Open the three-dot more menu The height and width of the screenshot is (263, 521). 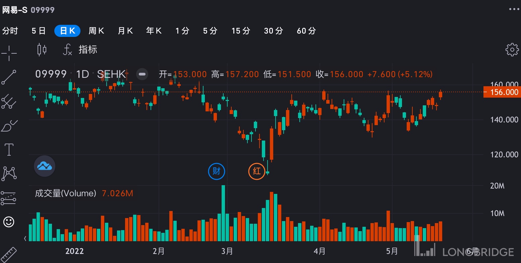tap(514, 9)
